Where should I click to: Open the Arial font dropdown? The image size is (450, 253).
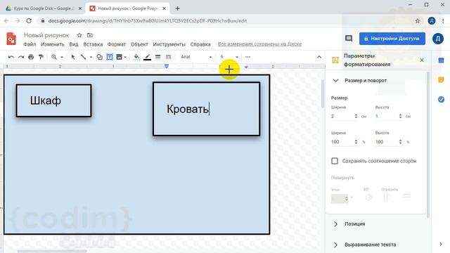coord(197,57)
